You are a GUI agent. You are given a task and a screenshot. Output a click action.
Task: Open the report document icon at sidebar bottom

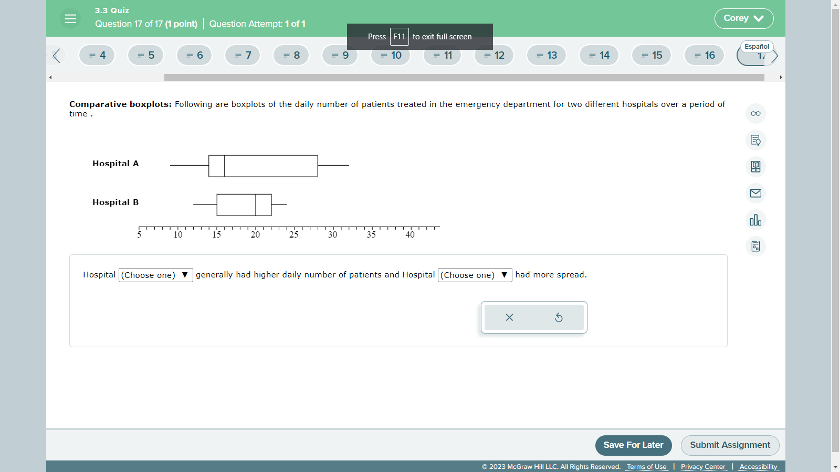point(755,246)
